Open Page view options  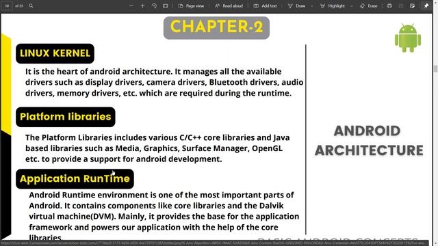point(191,6)
